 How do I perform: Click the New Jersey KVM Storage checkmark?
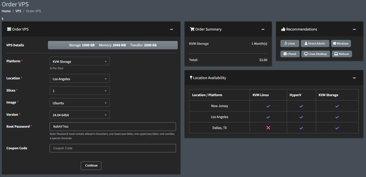click(337, 106)
